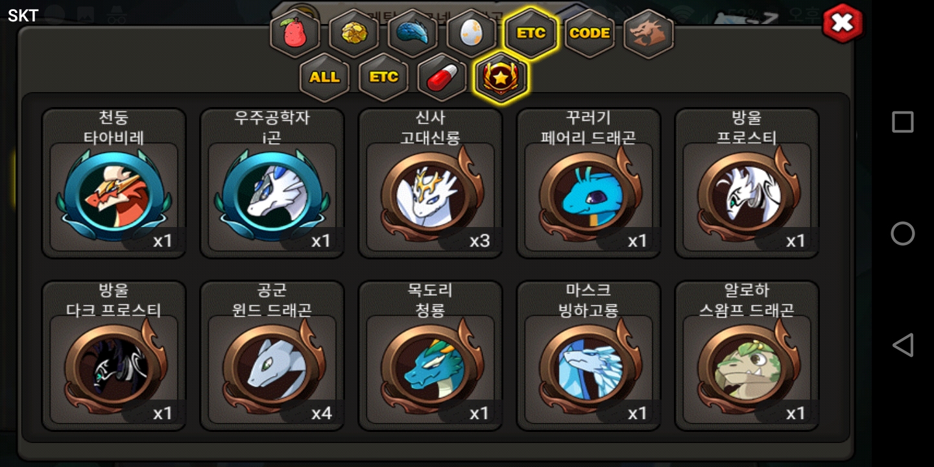Choose the 신사 고대신룡 badge
The width and height of the screenshot is (934, 467).
[x=431, y=183]
